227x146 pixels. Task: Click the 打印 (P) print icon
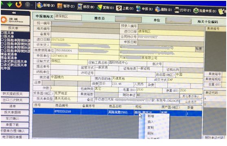coord(177,10)
